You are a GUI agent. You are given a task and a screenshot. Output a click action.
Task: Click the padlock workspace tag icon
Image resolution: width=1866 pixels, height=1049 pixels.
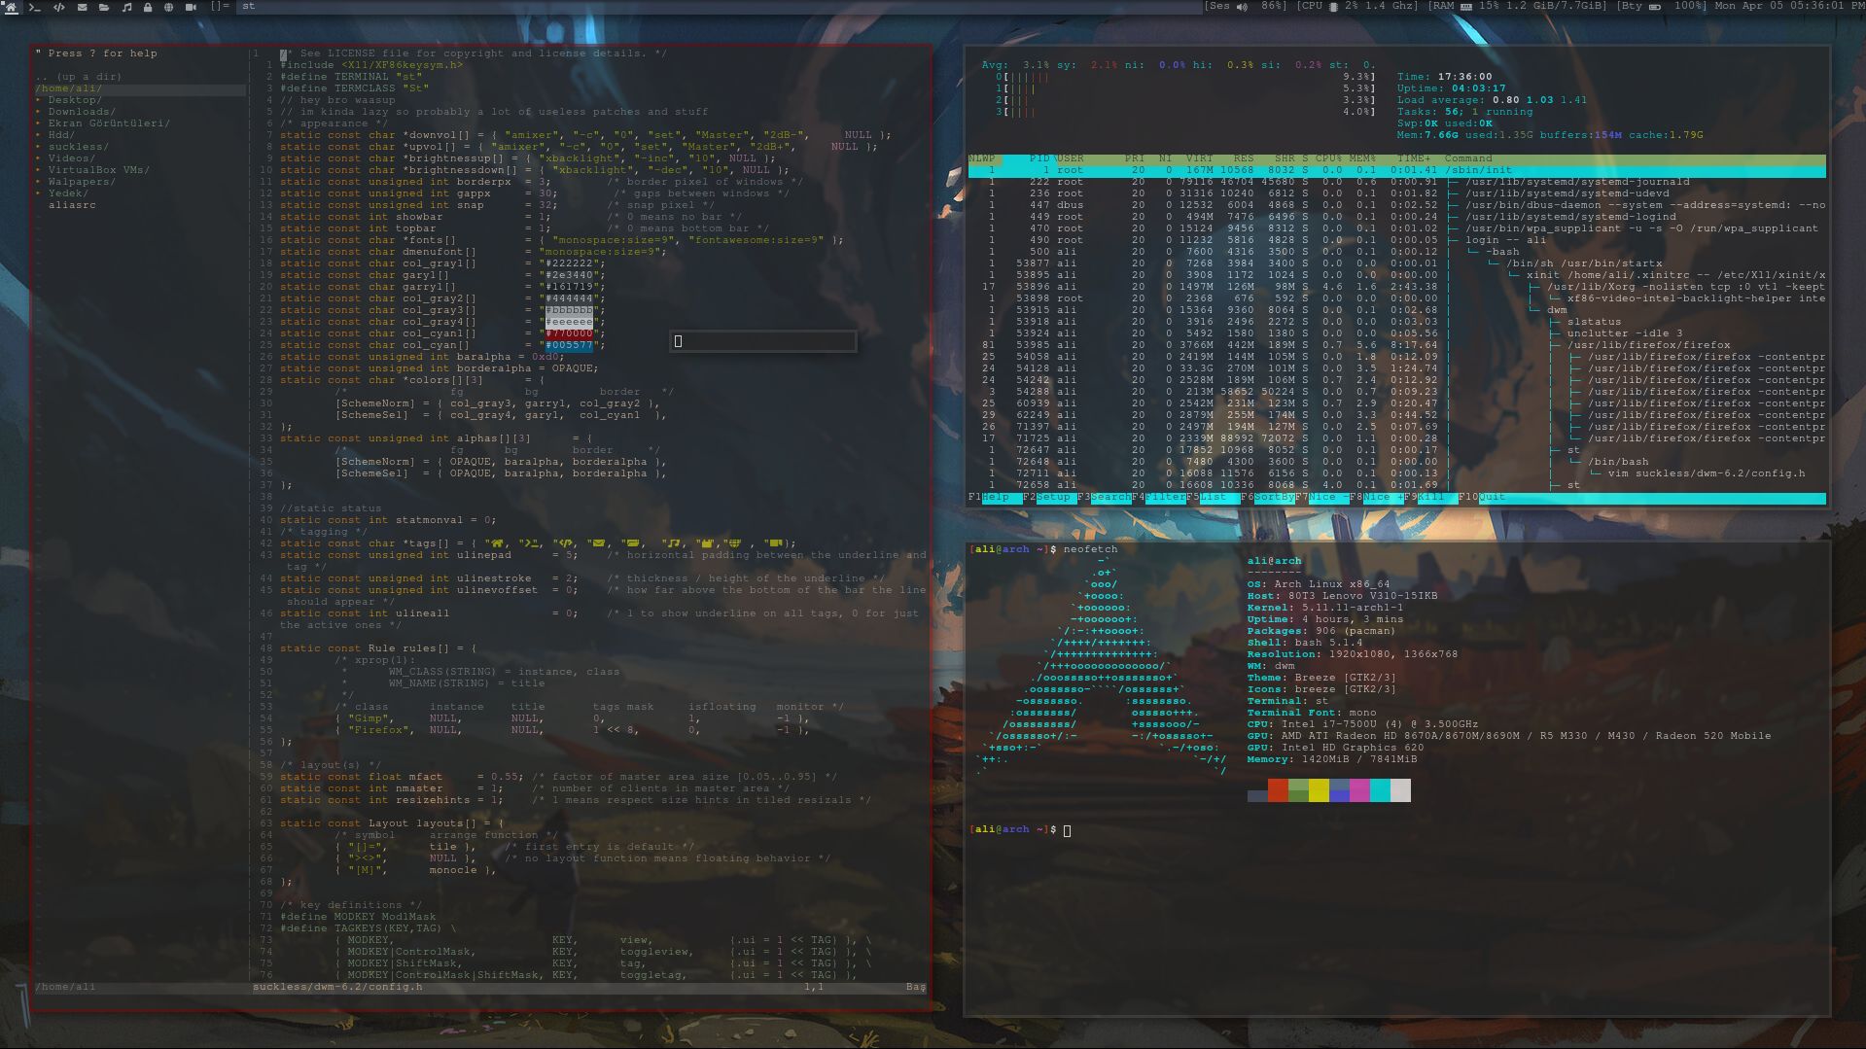[149, 7]
